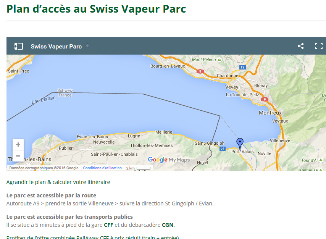Click the Lac Léman label
Viewport: 326px width, 239px height.
point(44,100)
